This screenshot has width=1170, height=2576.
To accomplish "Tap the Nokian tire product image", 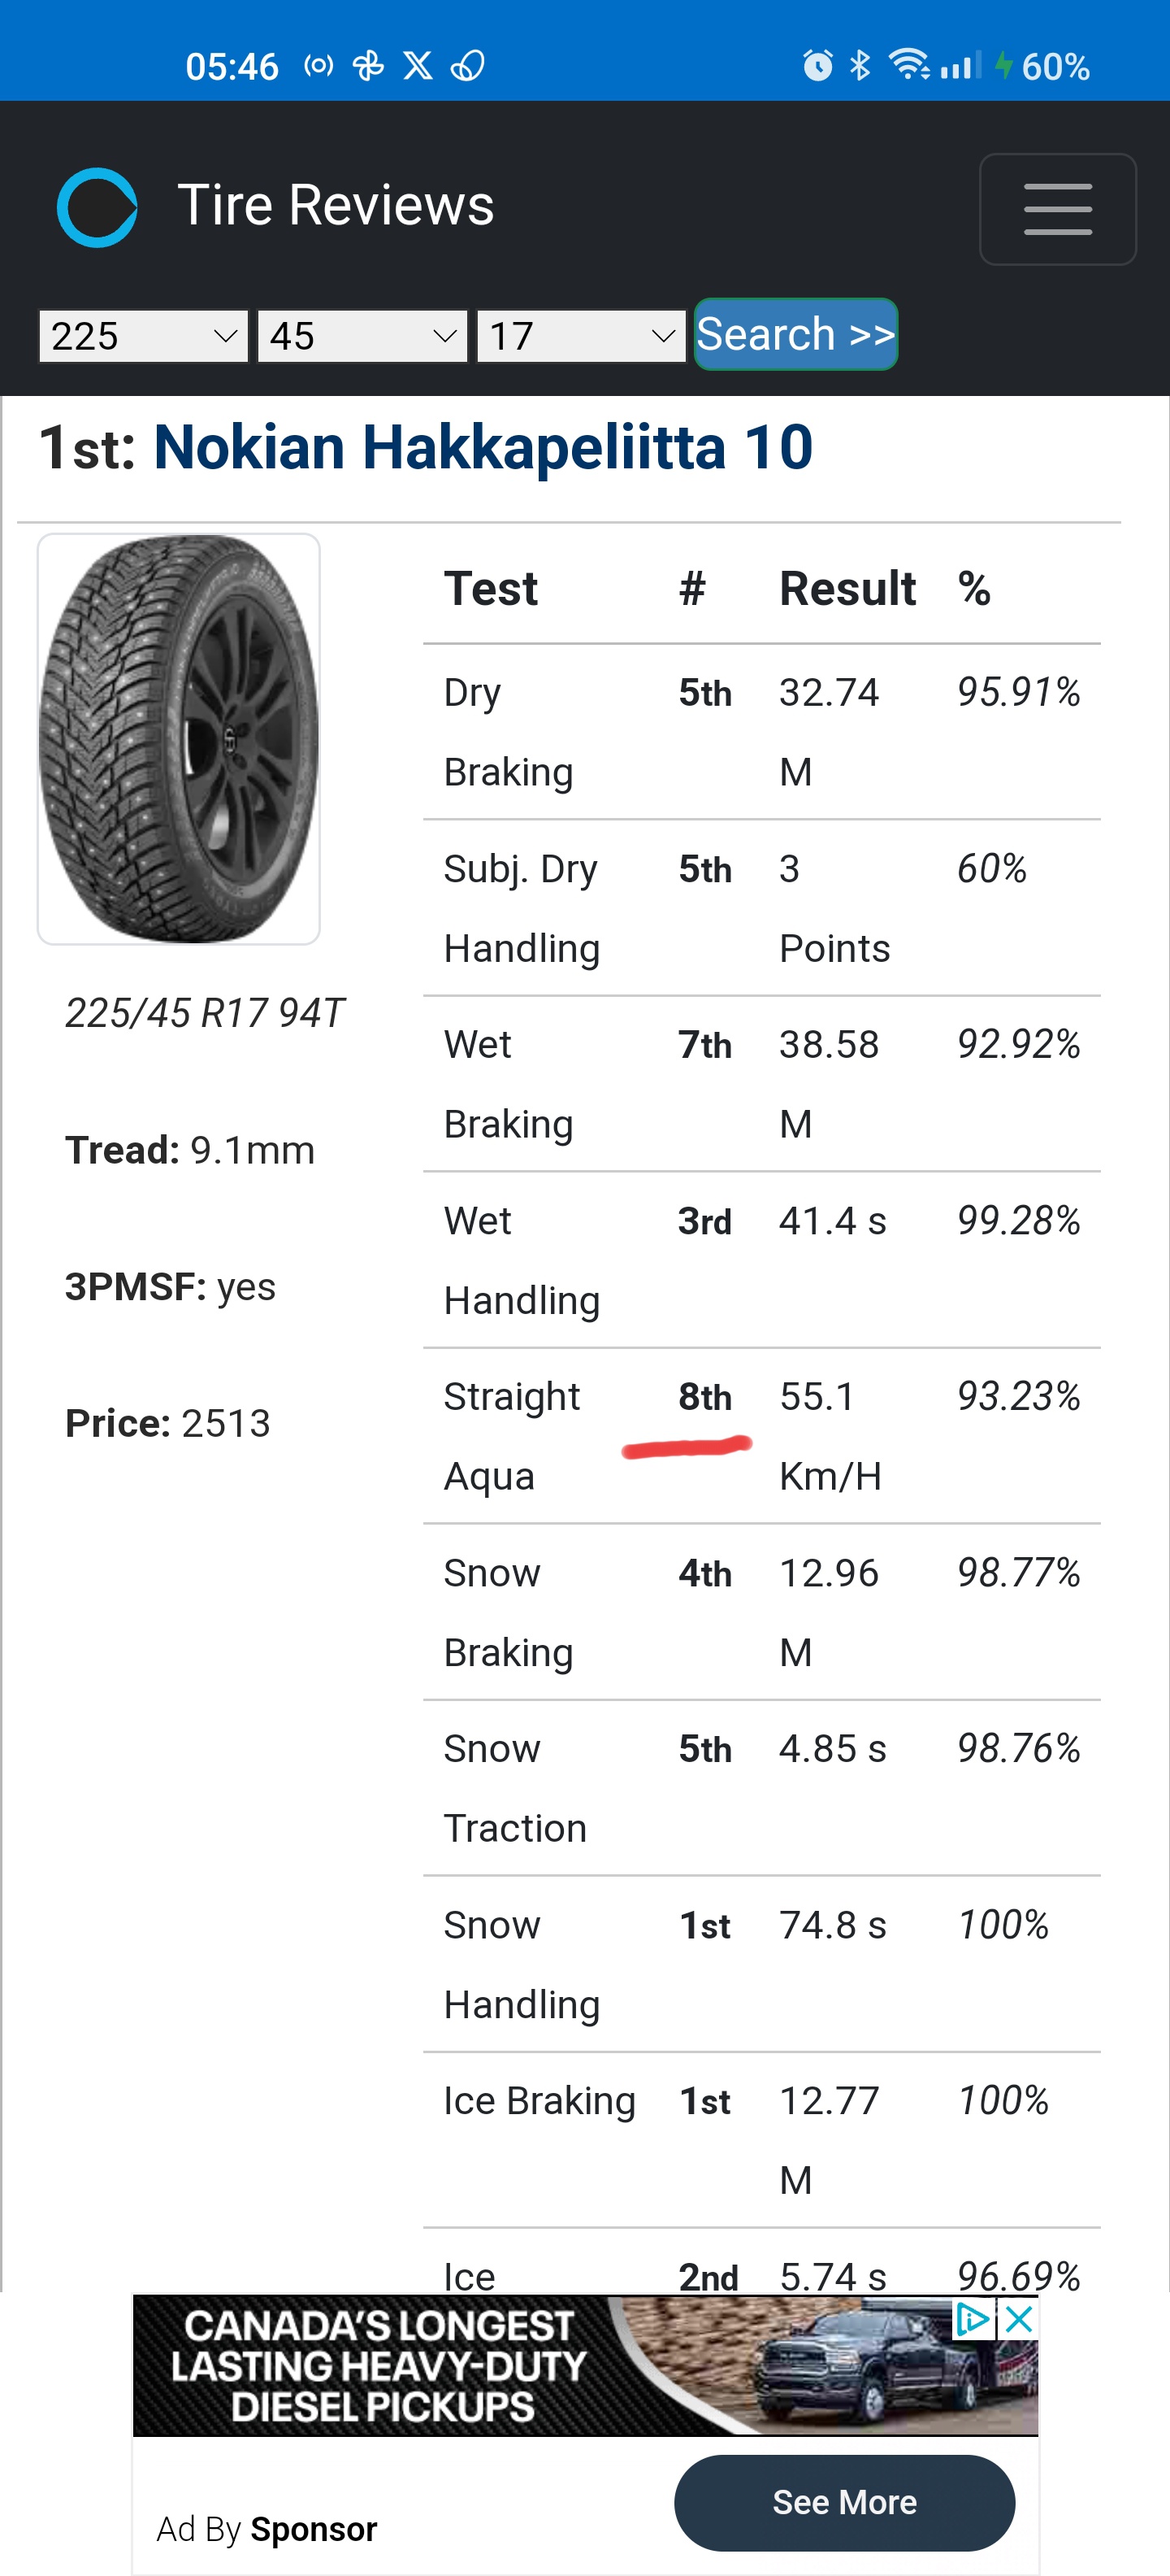I will [179, 739].
